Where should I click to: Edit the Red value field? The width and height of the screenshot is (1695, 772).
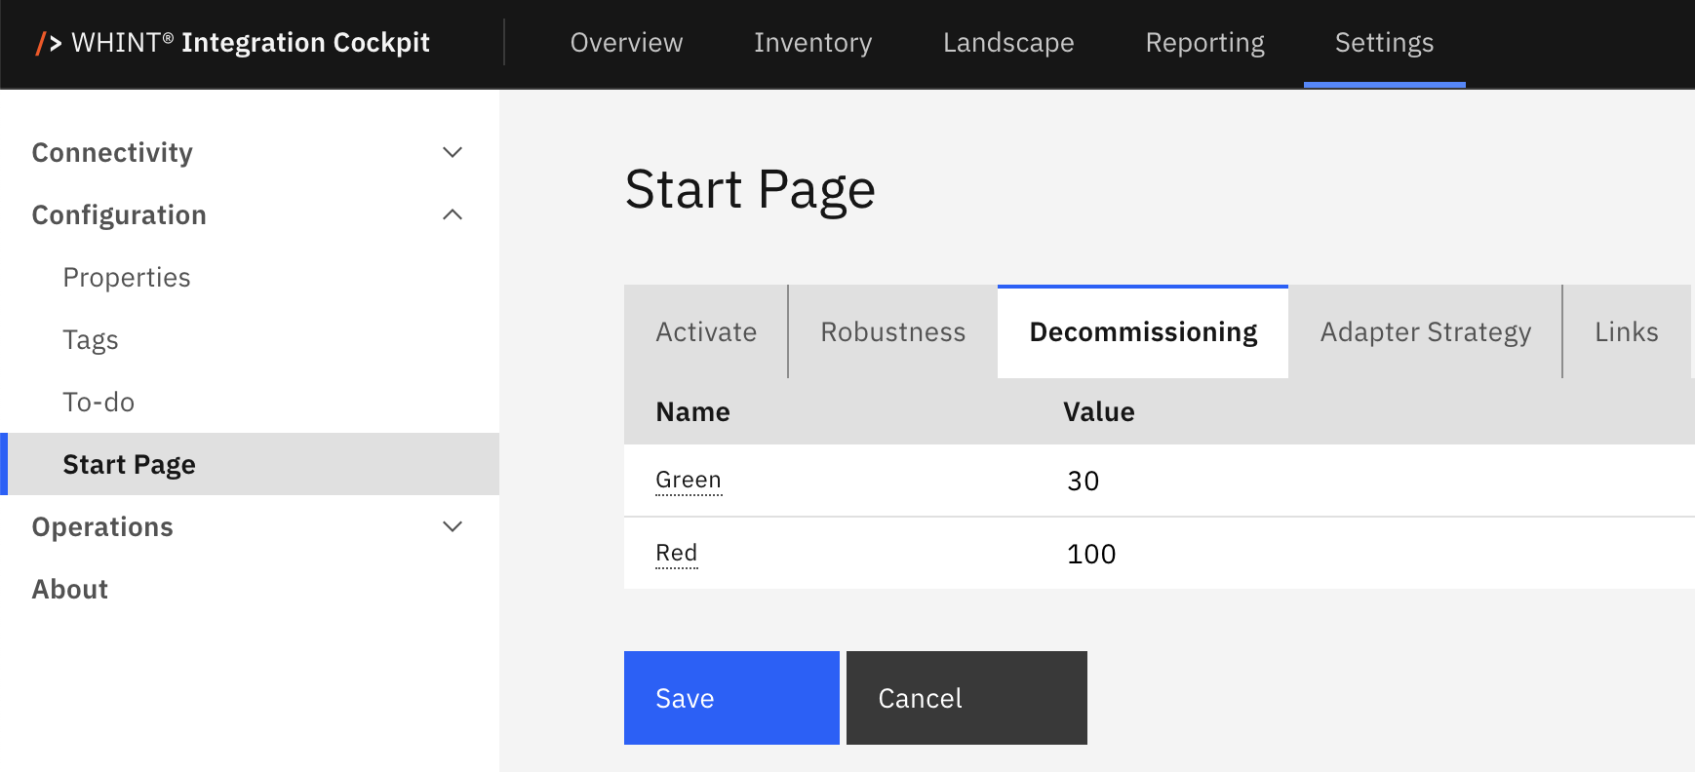[1365, 554]
